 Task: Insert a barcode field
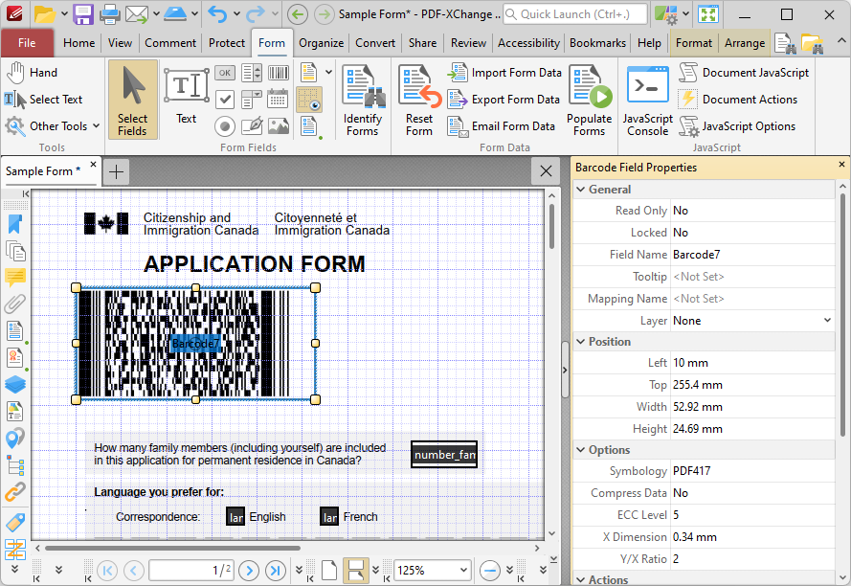tap(279, 73)
